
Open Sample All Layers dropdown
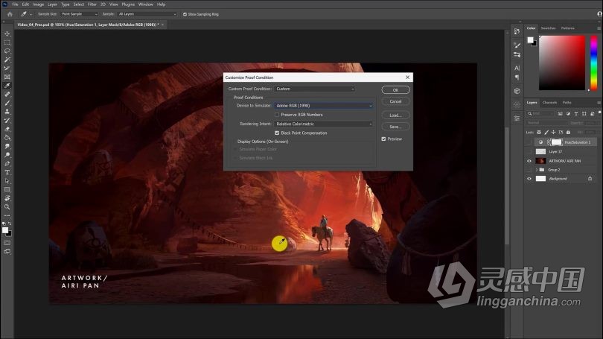point(147,14)
